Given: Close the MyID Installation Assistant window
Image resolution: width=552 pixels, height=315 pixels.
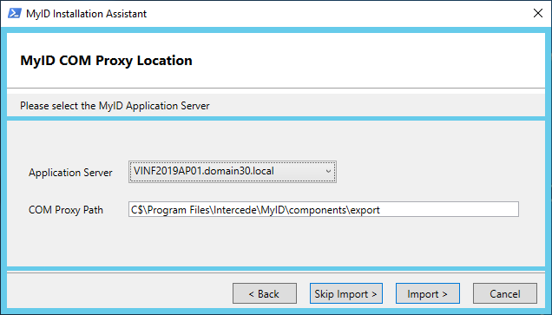Looking at the screenshot, I should (537, 13).
